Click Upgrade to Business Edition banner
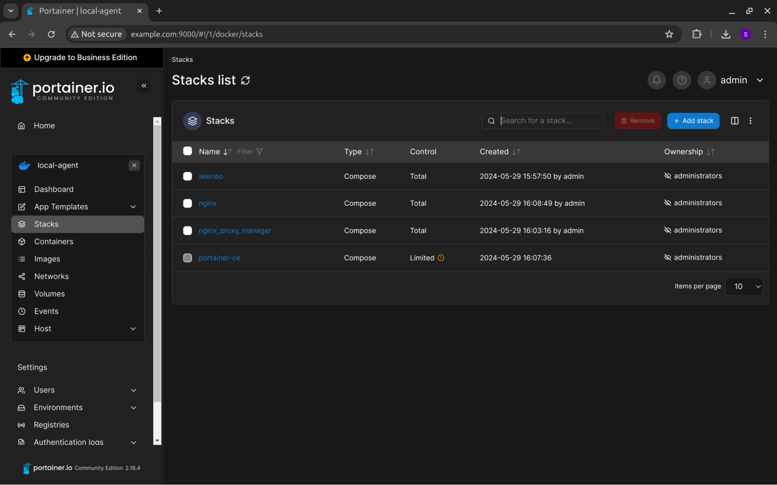The width and height of the screenshot is (777, 485). point(82,58)
